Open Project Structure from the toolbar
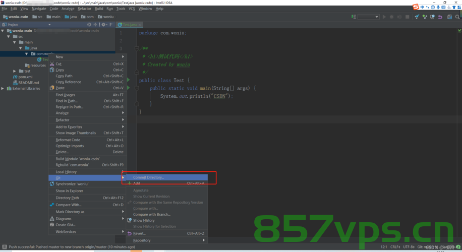The image size is (462, 252). click(x=449, y=17)
